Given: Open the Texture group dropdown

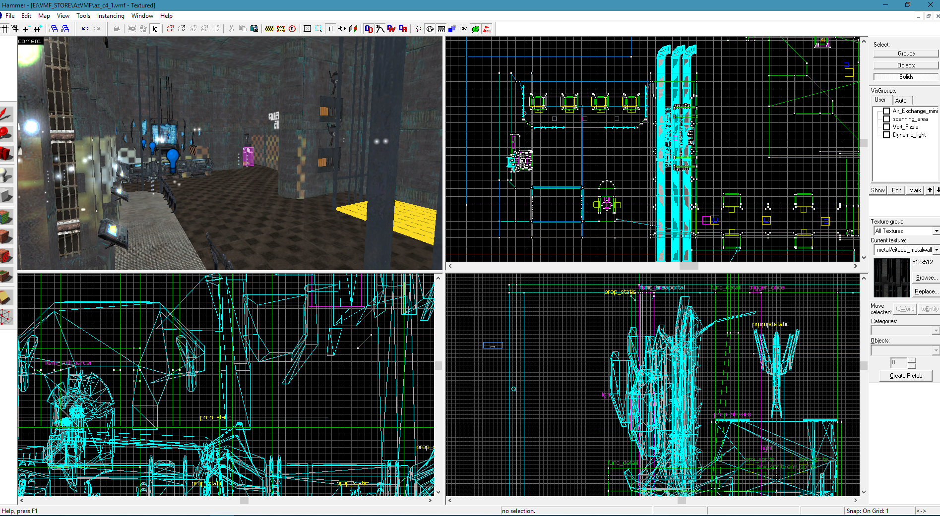Looking at the screenshot, I should click(x=936, y=231).
